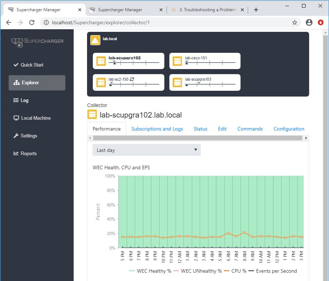The height and width of the screenshot is (281, 329).
Task: Open the lab-sc2-150 collector card
Action: pos(129,82)
